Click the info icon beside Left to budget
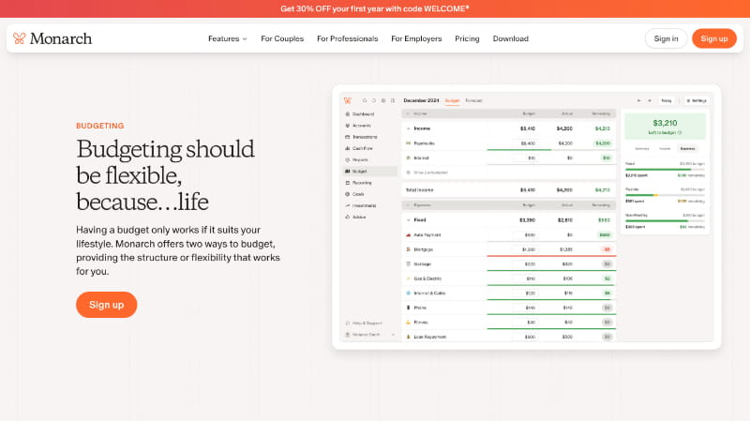The width and height of the screenshot is (750, 421). [680, 132]
